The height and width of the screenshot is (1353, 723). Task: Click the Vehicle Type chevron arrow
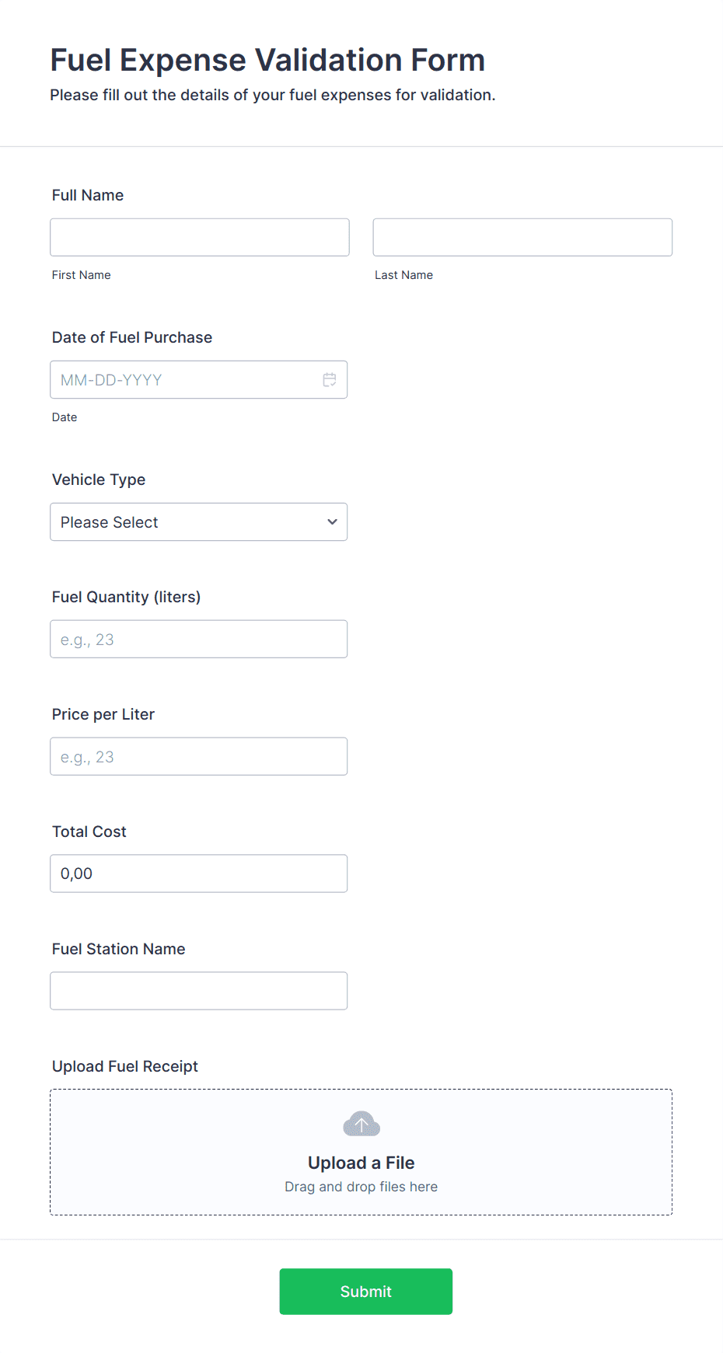332,522
